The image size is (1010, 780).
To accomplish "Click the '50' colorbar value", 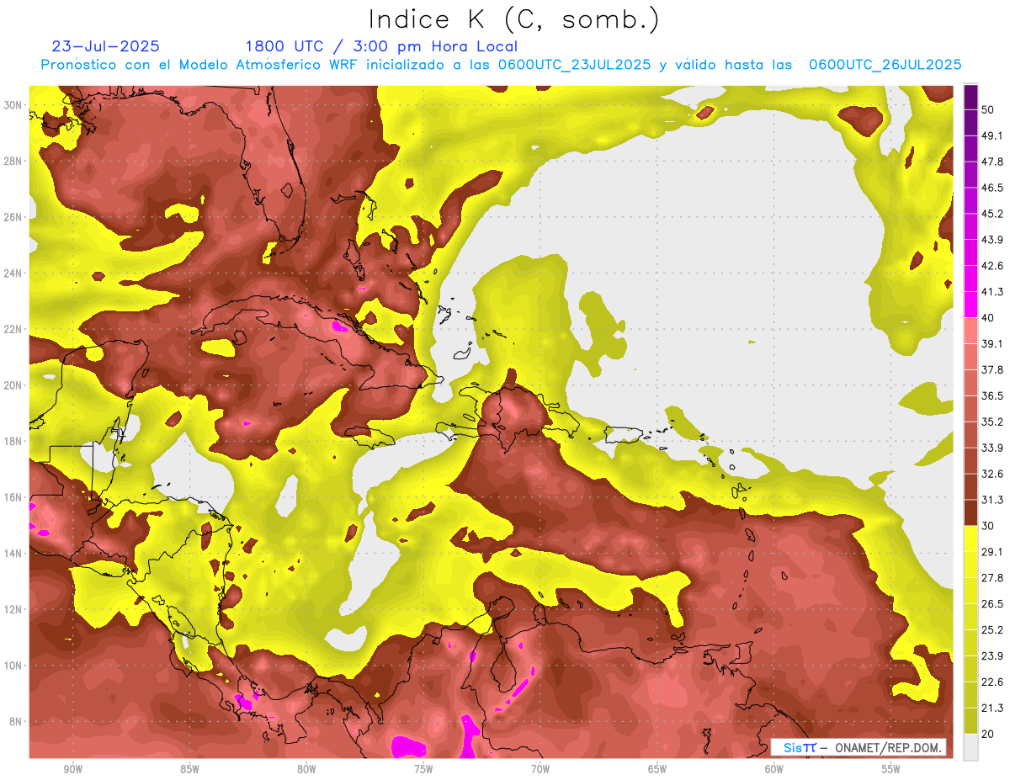I will (x=988, y=109).
